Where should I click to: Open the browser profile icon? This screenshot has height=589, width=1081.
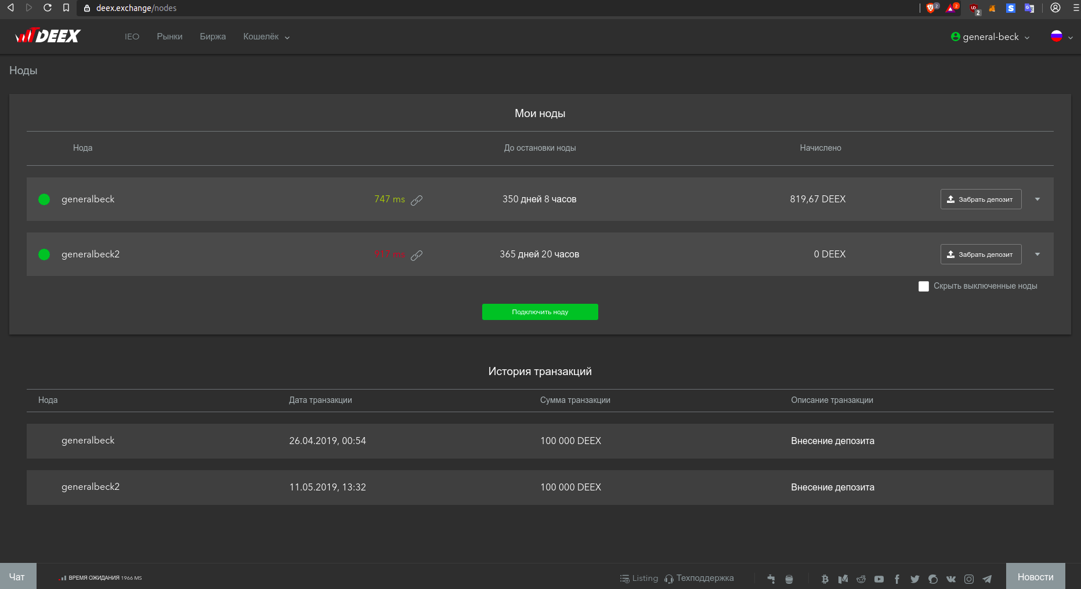coord(1055,8)
